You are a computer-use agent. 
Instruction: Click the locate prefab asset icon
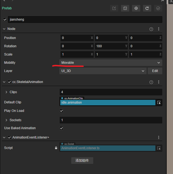[x=136, y=8]
